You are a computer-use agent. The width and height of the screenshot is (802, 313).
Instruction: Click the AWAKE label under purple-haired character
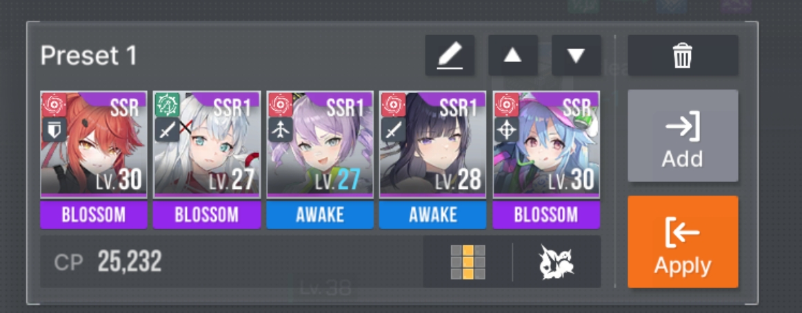coord(320,215)
